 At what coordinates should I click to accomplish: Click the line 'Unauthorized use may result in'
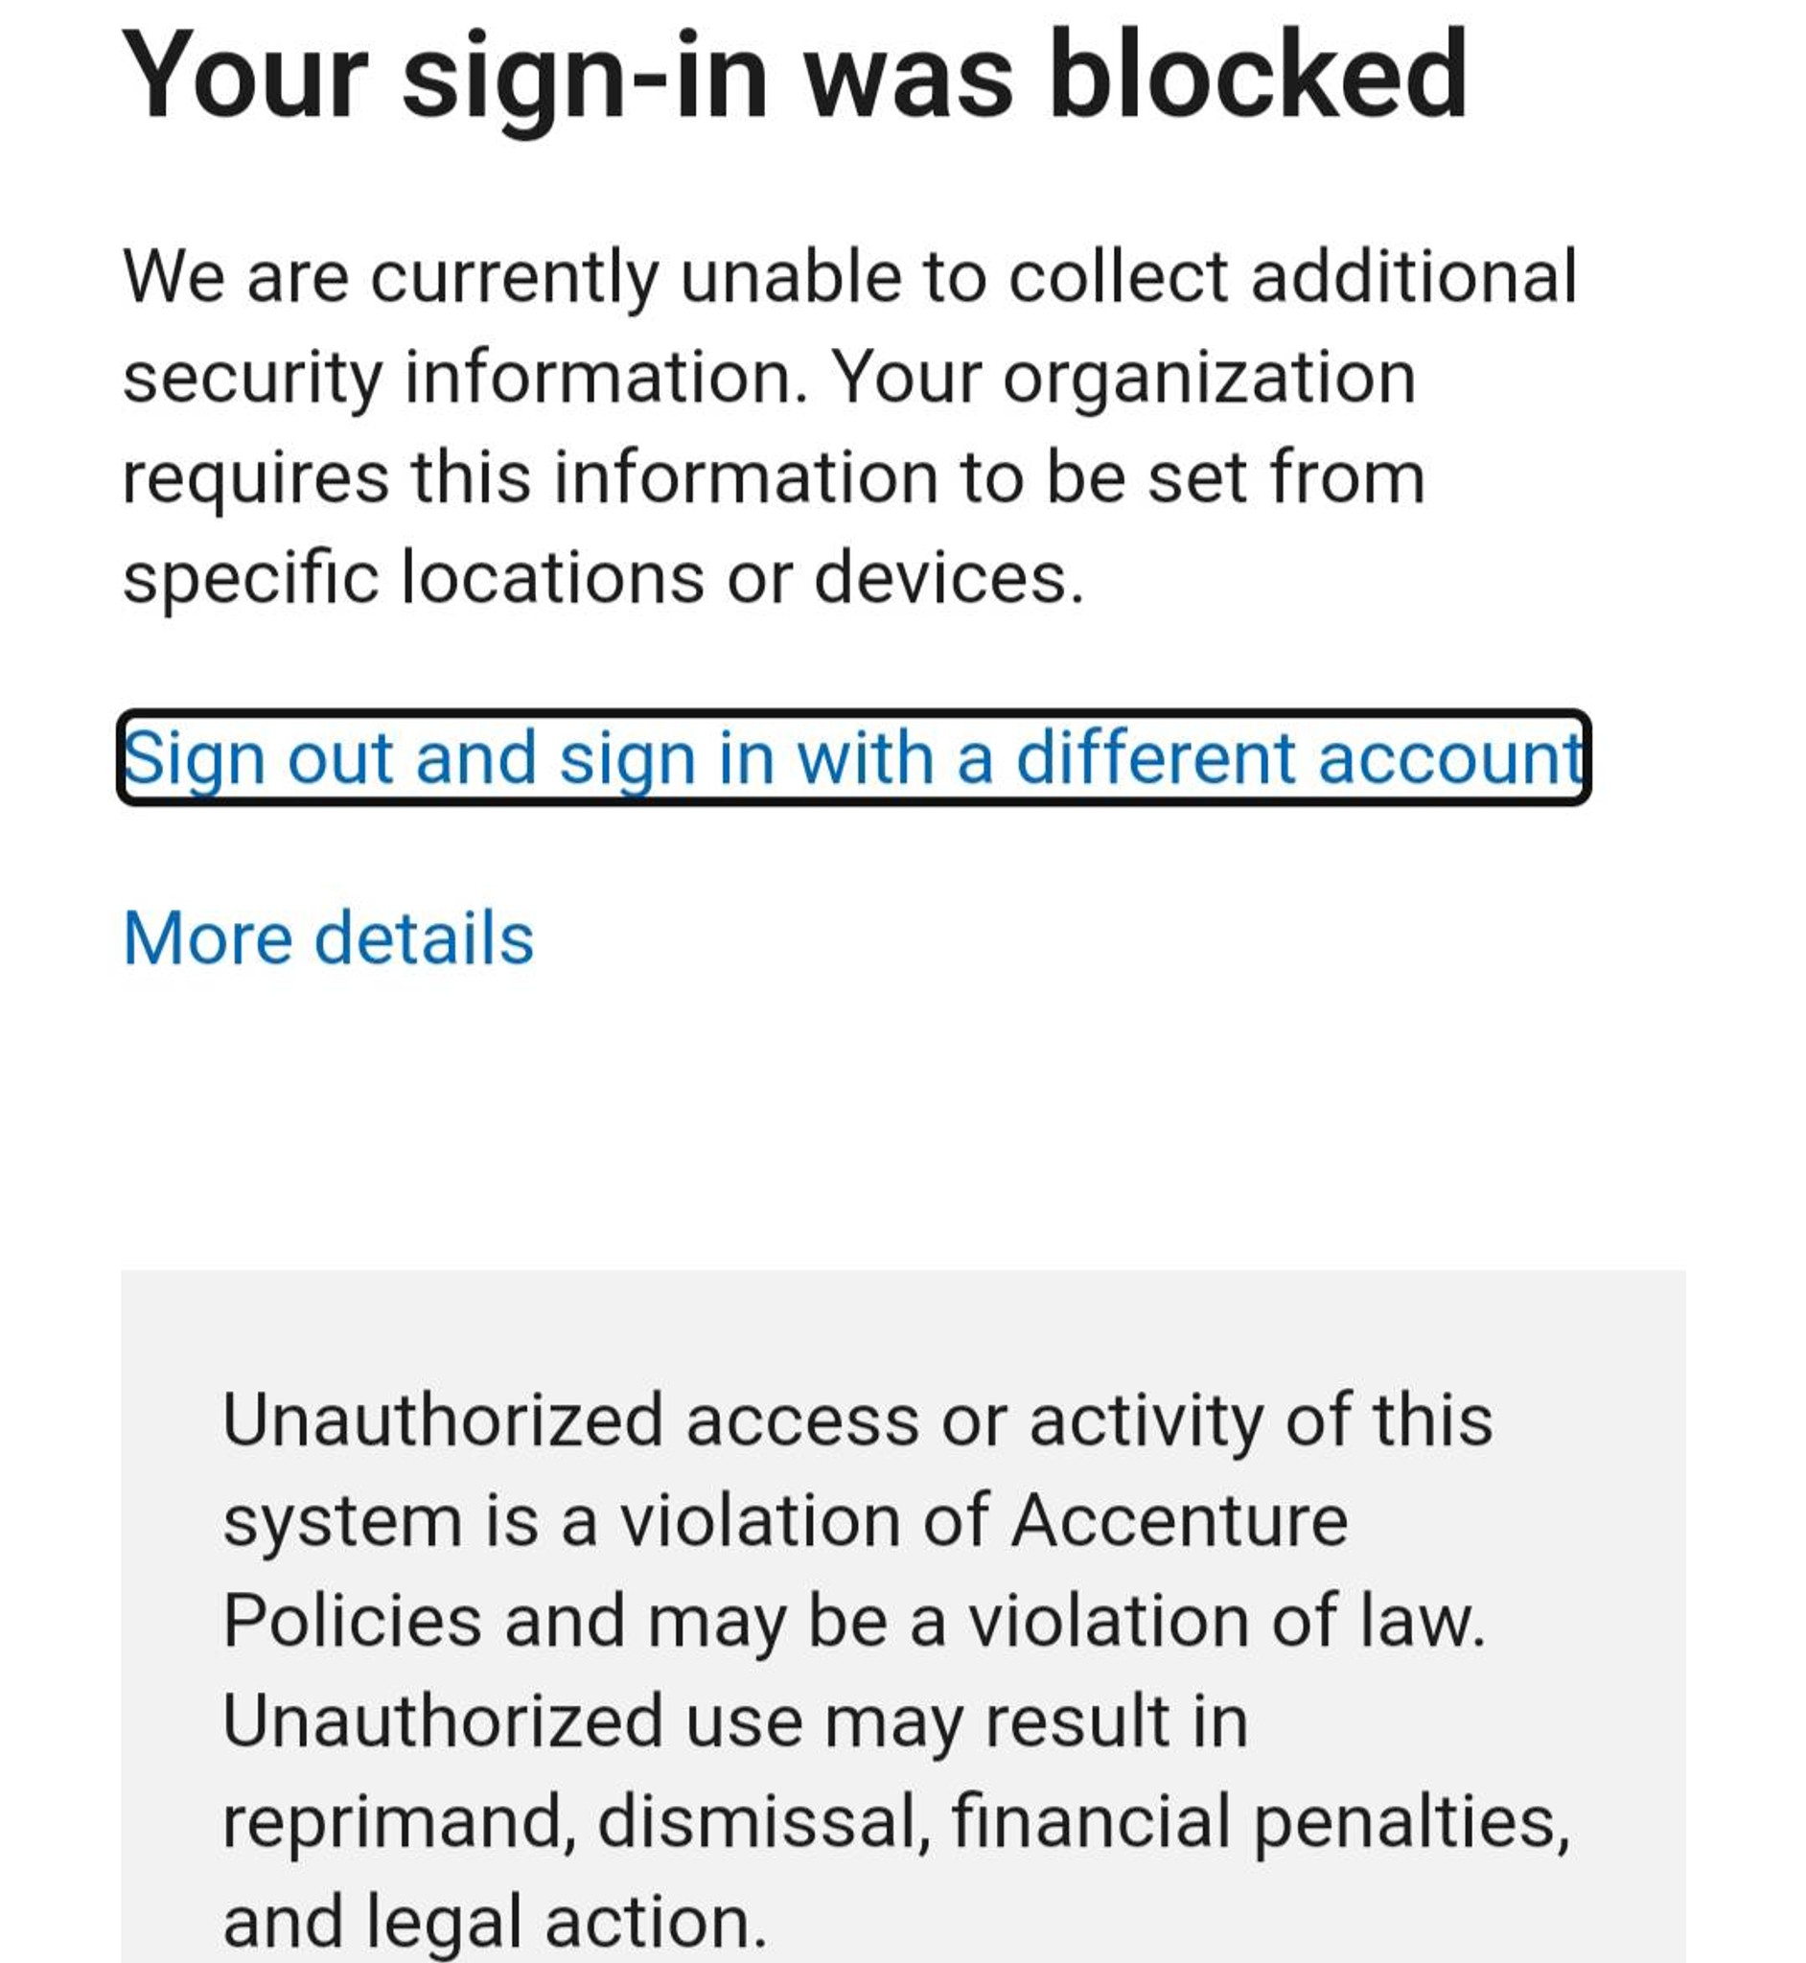tap(735, 1721)
